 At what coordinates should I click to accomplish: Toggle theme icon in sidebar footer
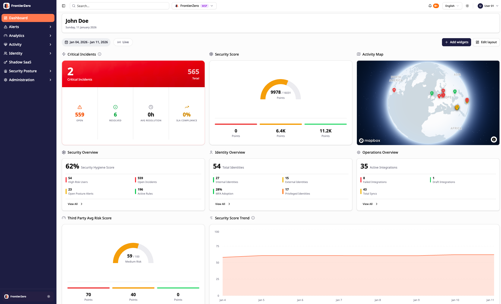click(x=49, y=296)
